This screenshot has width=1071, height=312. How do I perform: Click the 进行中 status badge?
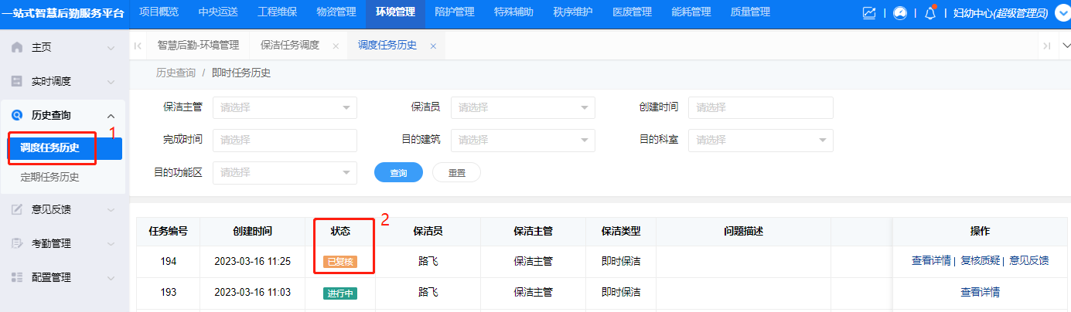pyautogui.click(x=340, y=293)
